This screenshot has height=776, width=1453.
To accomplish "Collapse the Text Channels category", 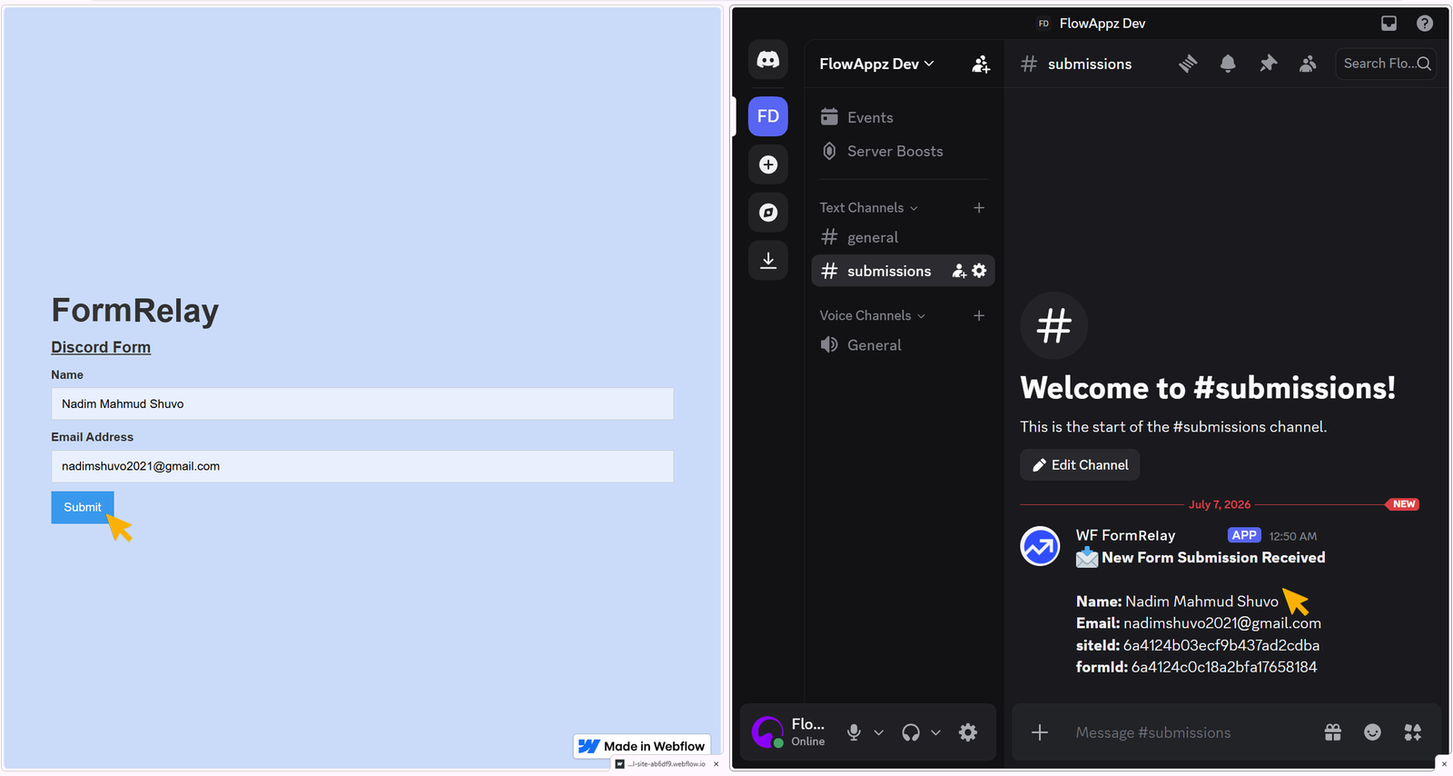I will (868, 208).
